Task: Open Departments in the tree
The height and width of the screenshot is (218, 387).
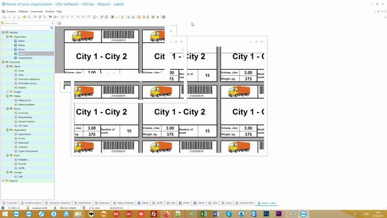Action: coord(24,134)
